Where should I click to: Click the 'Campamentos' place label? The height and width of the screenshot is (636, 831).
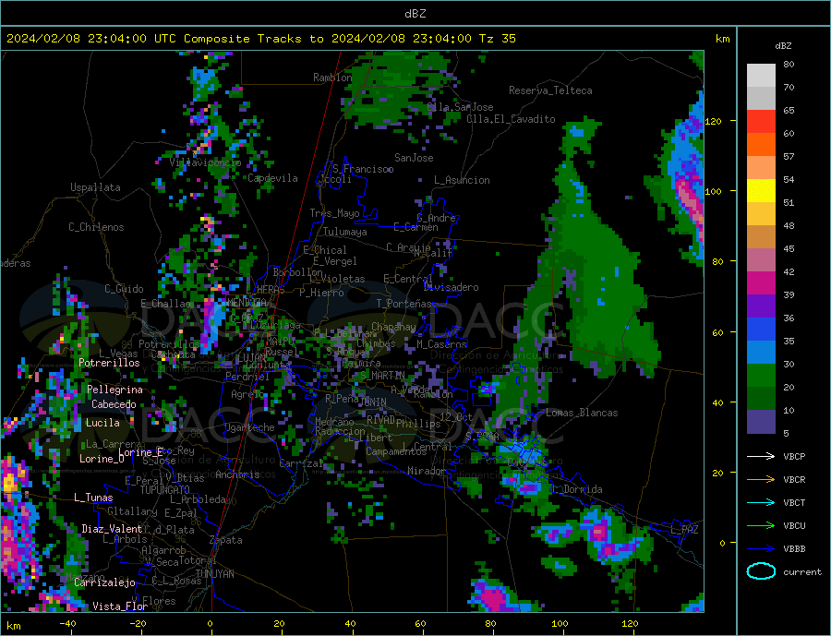click(396, 451)
